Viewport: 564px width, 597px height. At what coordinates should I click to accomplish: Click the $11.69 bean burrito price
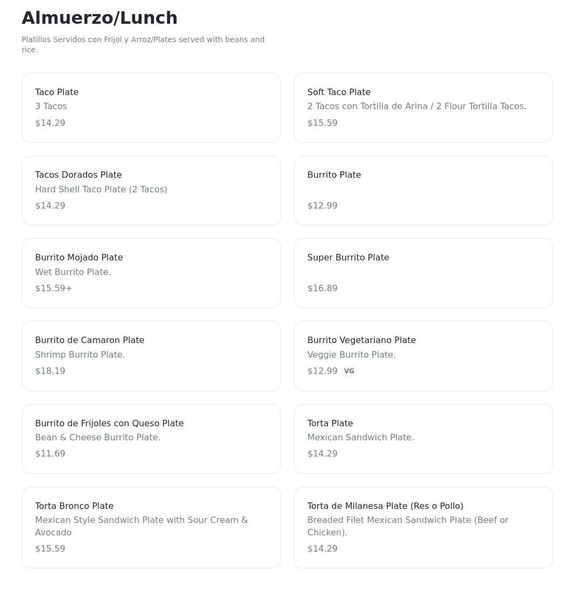tap(50, 453)
